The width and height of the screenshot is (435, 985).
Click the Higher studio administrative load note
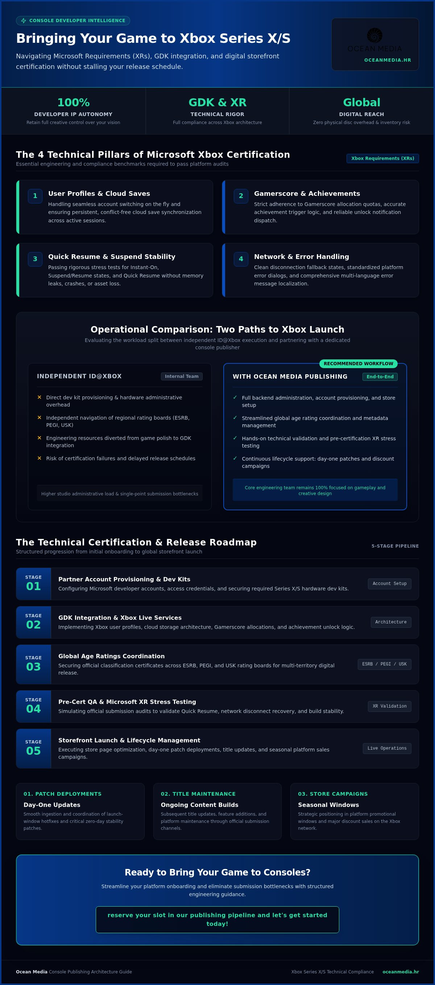pos(120,494)
